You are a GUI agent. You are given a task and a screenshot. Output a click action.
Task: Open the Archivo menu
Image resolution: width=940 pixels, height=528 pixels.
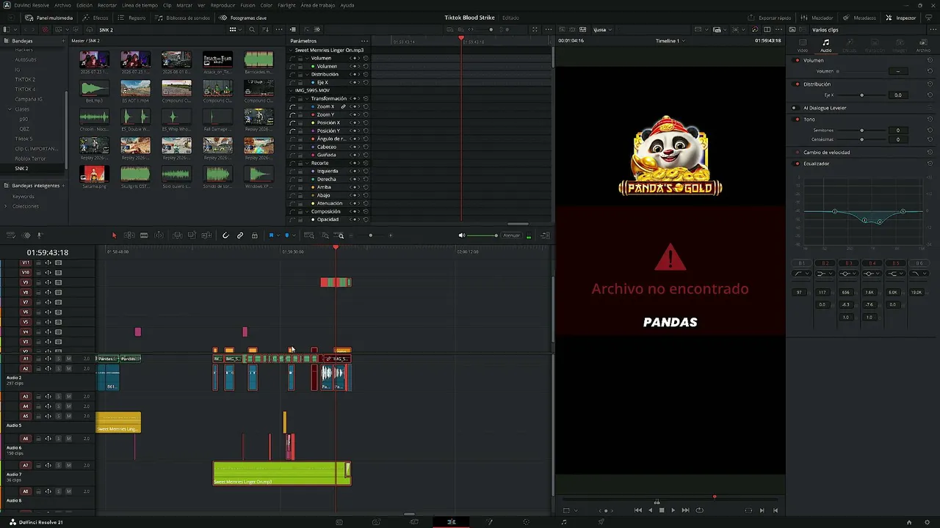pos(63,5)
